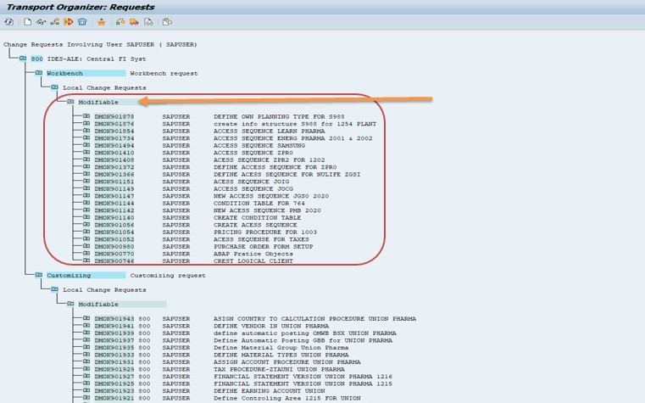Select request DMOK901943 in Customizing list

click(114, 319)
